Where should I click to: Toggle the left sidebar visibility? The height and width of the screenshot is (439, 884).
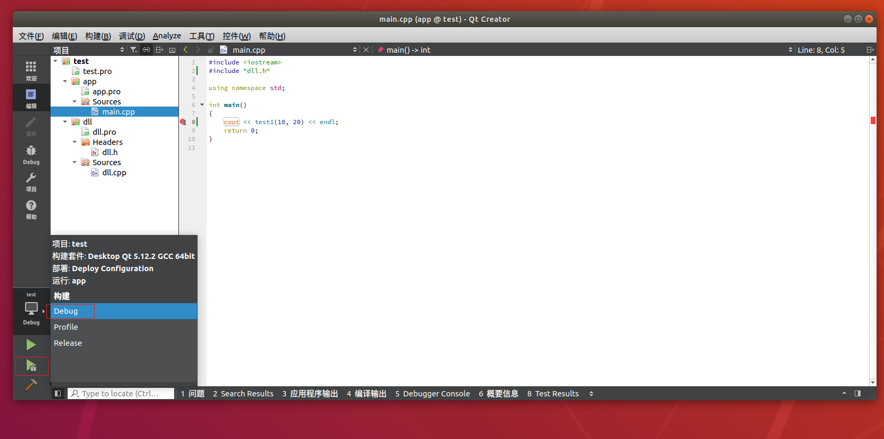pos(58,393)
